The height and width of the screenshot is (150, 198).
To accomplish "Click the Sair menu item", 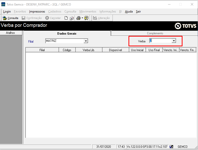I will [x=138, y=12].
